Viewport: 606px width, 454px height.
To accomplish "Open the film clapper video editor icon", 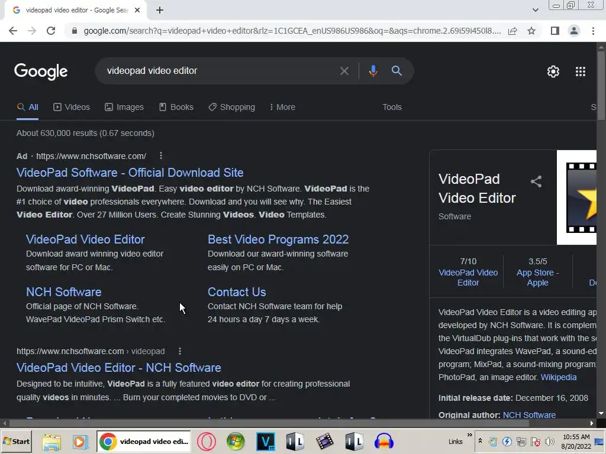I will pos(325,442).
